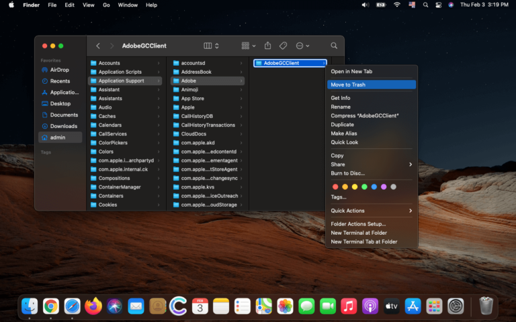Expand the Share submenu
The width and height of the screenshot is (516, 322).
(x=371, y=164)
